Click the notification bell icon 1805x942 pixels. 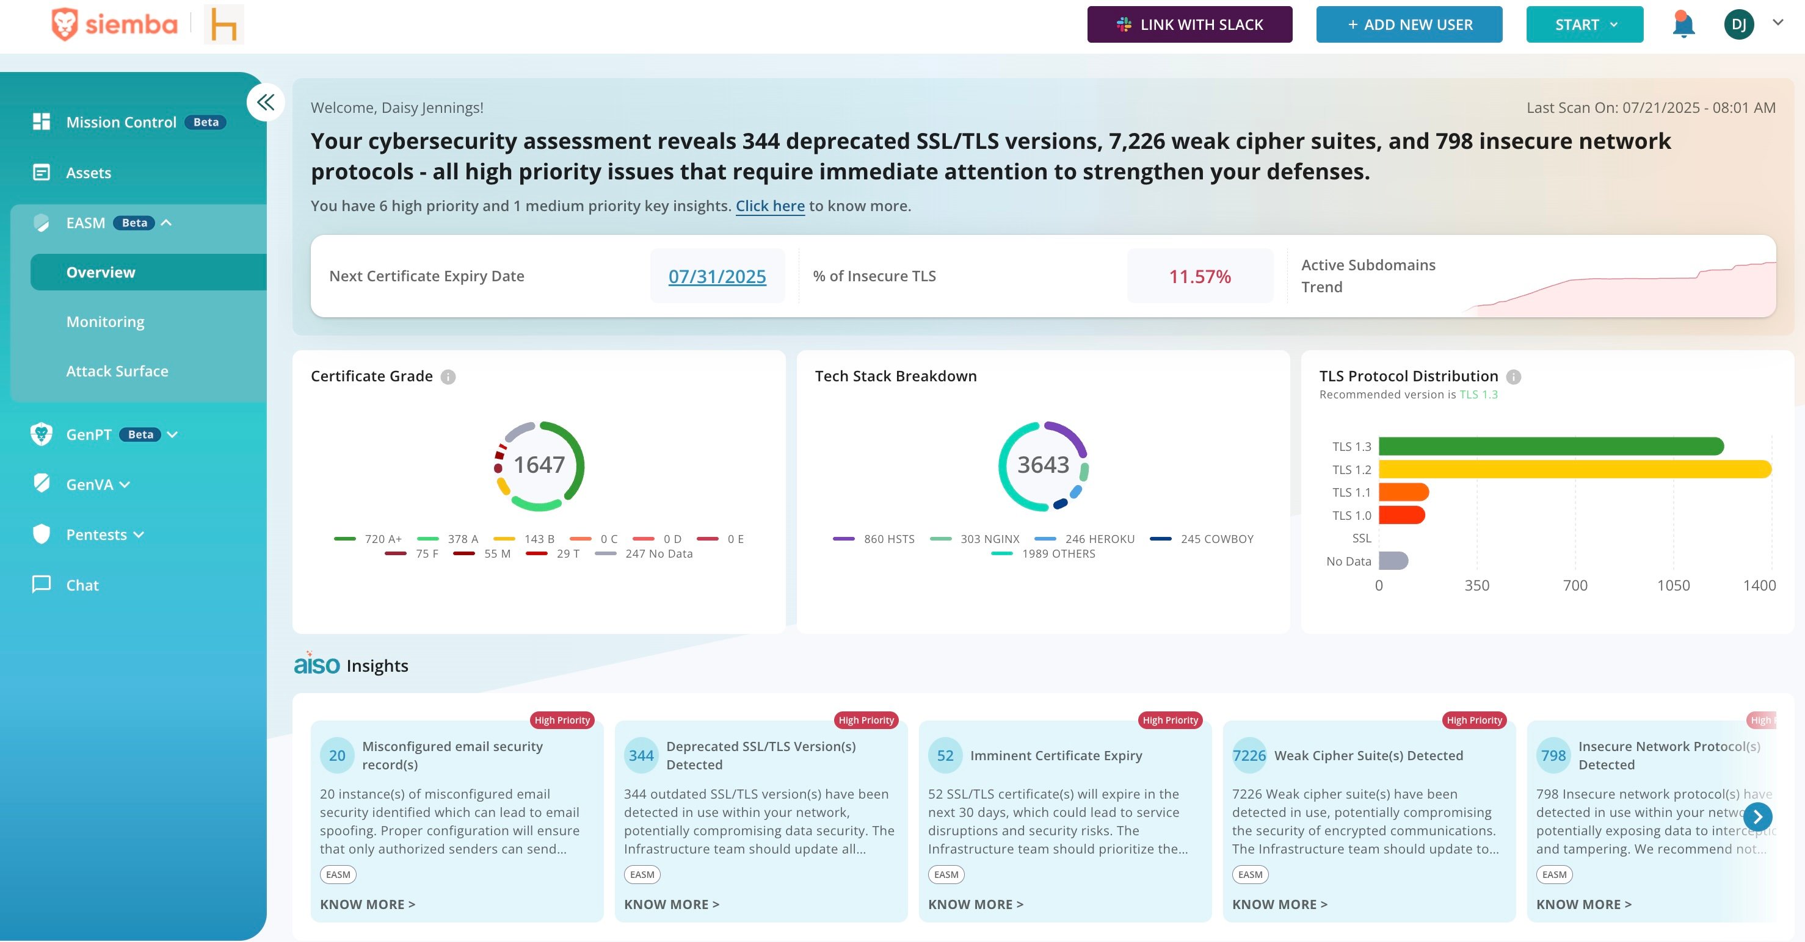tap(1682, 24)
